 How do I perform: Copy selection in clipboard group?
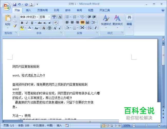point(15,21)
